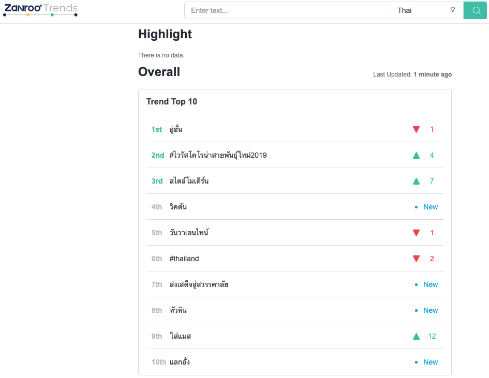The image size is (489, 378).
Task: Click red down arrow next to #thailand
Action: coord(416,259)
